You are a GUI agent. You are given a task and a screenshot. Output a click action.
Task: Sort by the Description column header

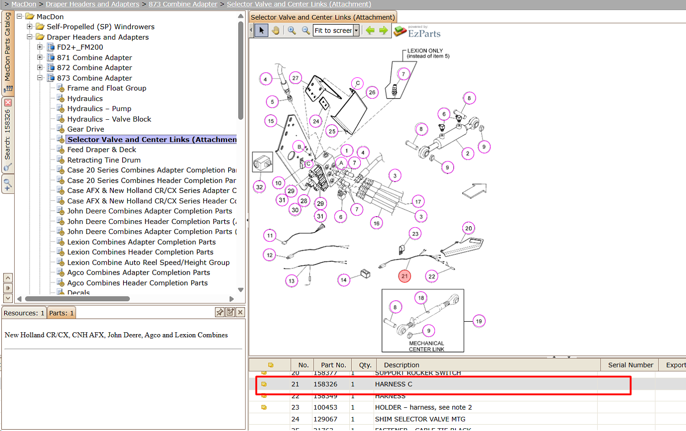(x=488, y=365)
